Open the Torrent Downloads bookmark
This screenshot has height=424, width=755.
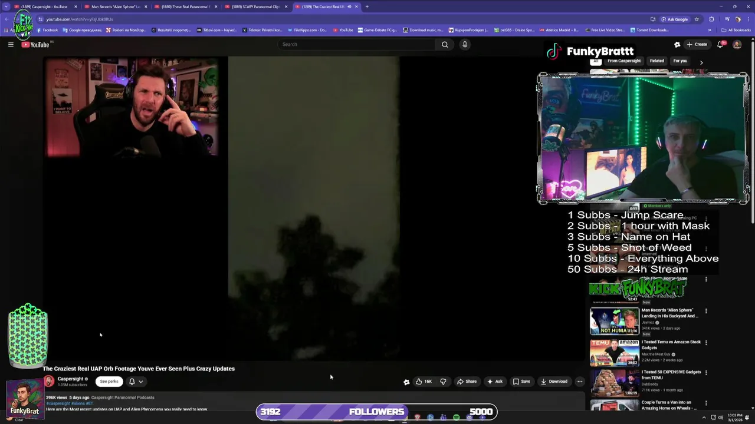point(649,30)
